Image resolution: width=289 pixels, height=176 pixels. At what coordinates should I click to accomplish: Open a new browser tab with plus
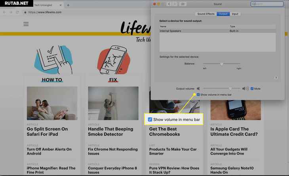coord(68,5)
